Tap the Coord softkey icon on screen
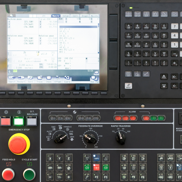Screen dimensions: 182x182 coord(67,77)
